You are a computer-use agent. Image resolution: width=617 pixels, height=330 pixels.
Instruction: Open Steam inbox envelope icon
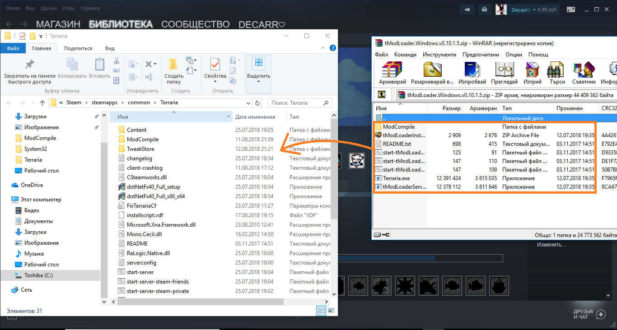484,9
